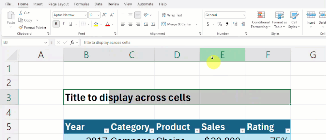
Task: Open the font size dropdown
Action: pyautogui.click(x=99, y=15)
